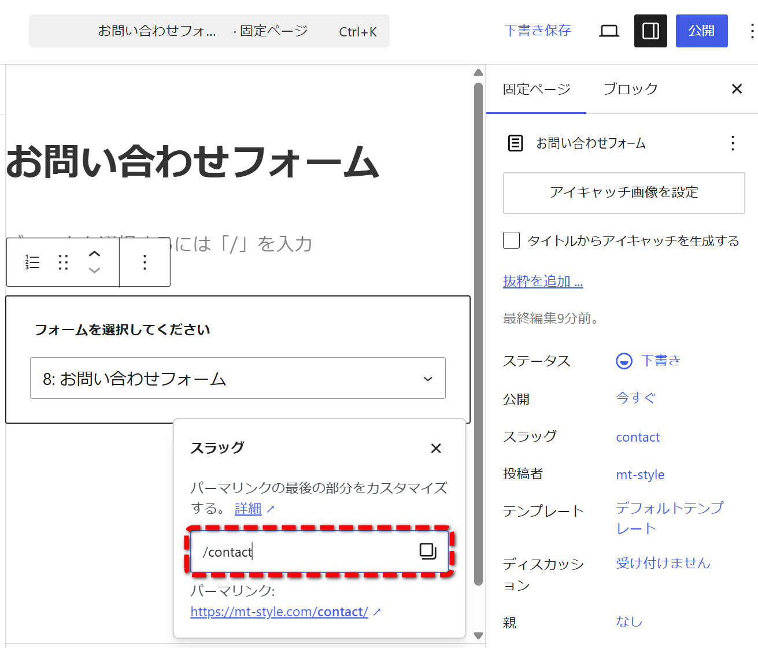The image size is (758, 648).
Task: Switch to the ブロック tab
Action: (x=631, y=89)
